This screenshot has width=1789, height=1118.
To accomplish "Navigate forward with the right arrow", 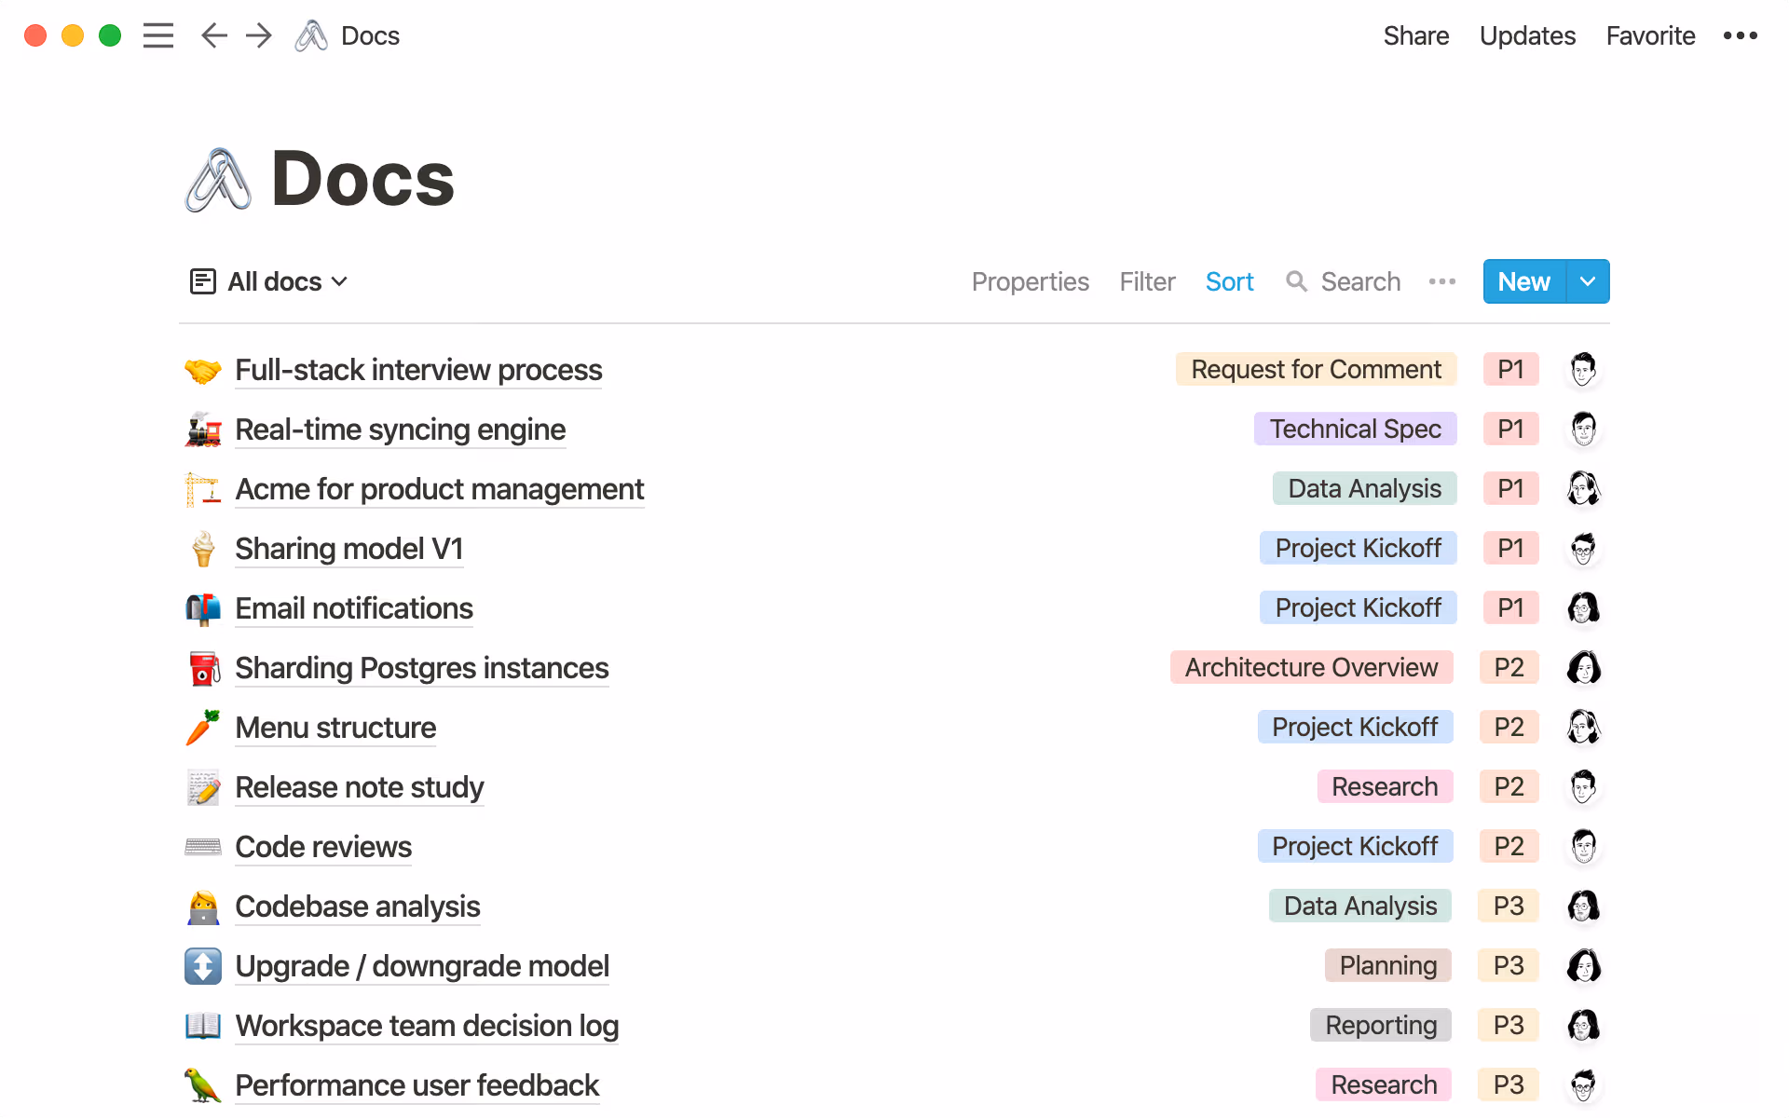I will tap(258, 35).
